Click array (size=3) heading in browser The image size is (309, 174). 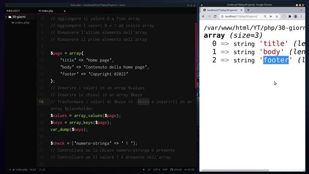(x=233, y=35)
